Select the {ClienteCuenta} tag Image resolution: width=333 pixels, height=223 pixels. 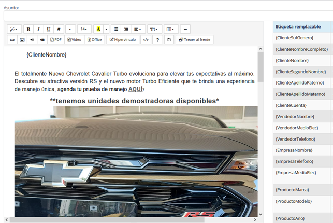coord(291,105)
